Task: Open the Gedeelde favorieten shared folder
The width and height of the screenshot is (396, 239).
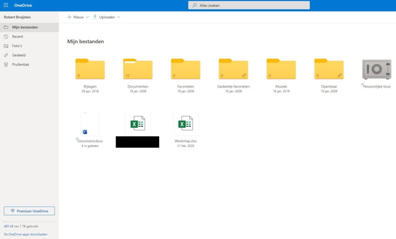Action: (233, 69)
